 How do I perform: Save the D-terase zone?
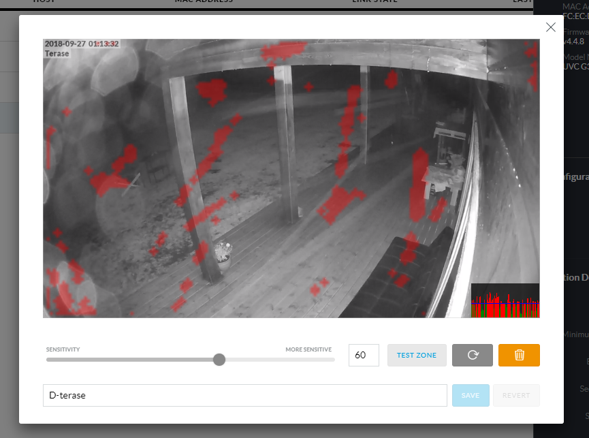click(x=471, y=395)
